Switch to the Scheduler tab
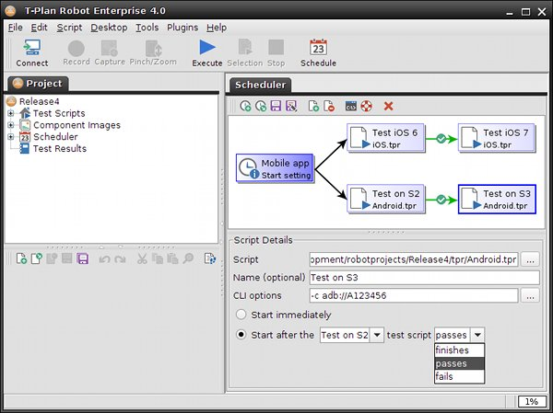This screenshot has width=553, height=413. point(259,85)
